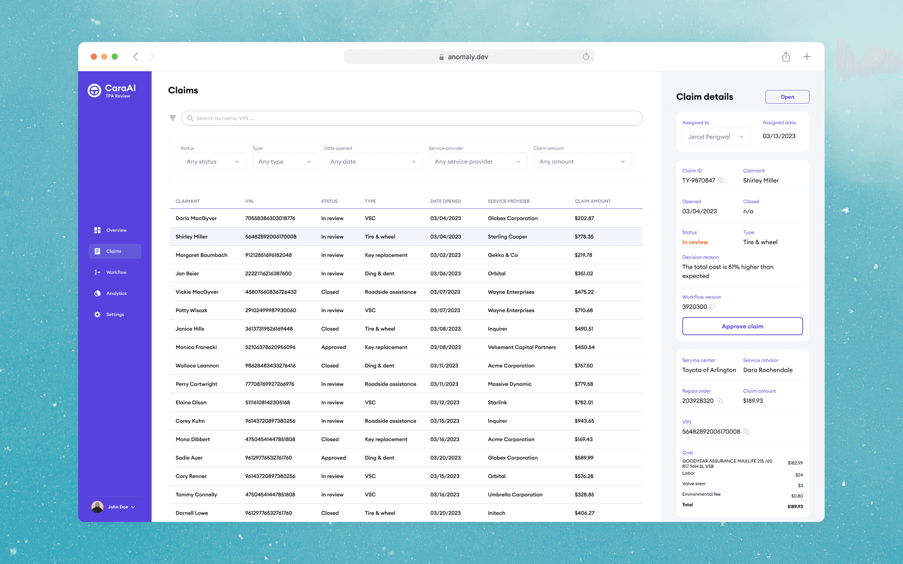Click the John Doe avatar photo
This screenshot has height=564, width=903.
point(97,507)
